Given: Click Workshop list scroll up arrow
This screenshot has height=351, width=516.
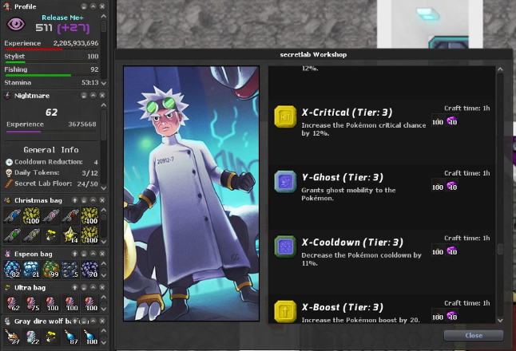Looking at the screenshot, I should (x=500, y=69).
